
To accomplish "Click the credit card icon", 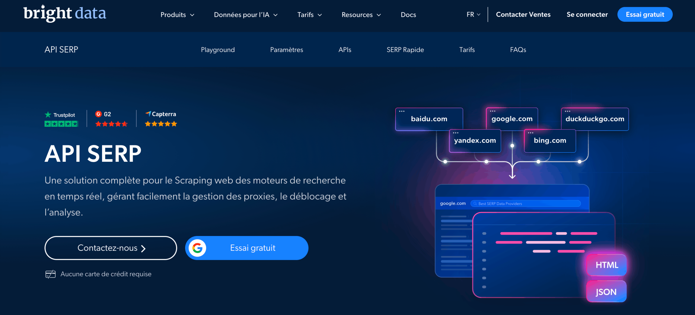I will [x=50, y=274].
